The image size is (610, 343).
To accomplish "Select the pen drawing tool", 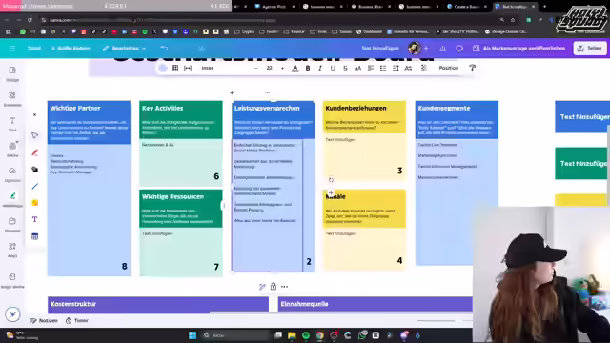I will click(34, 152).
